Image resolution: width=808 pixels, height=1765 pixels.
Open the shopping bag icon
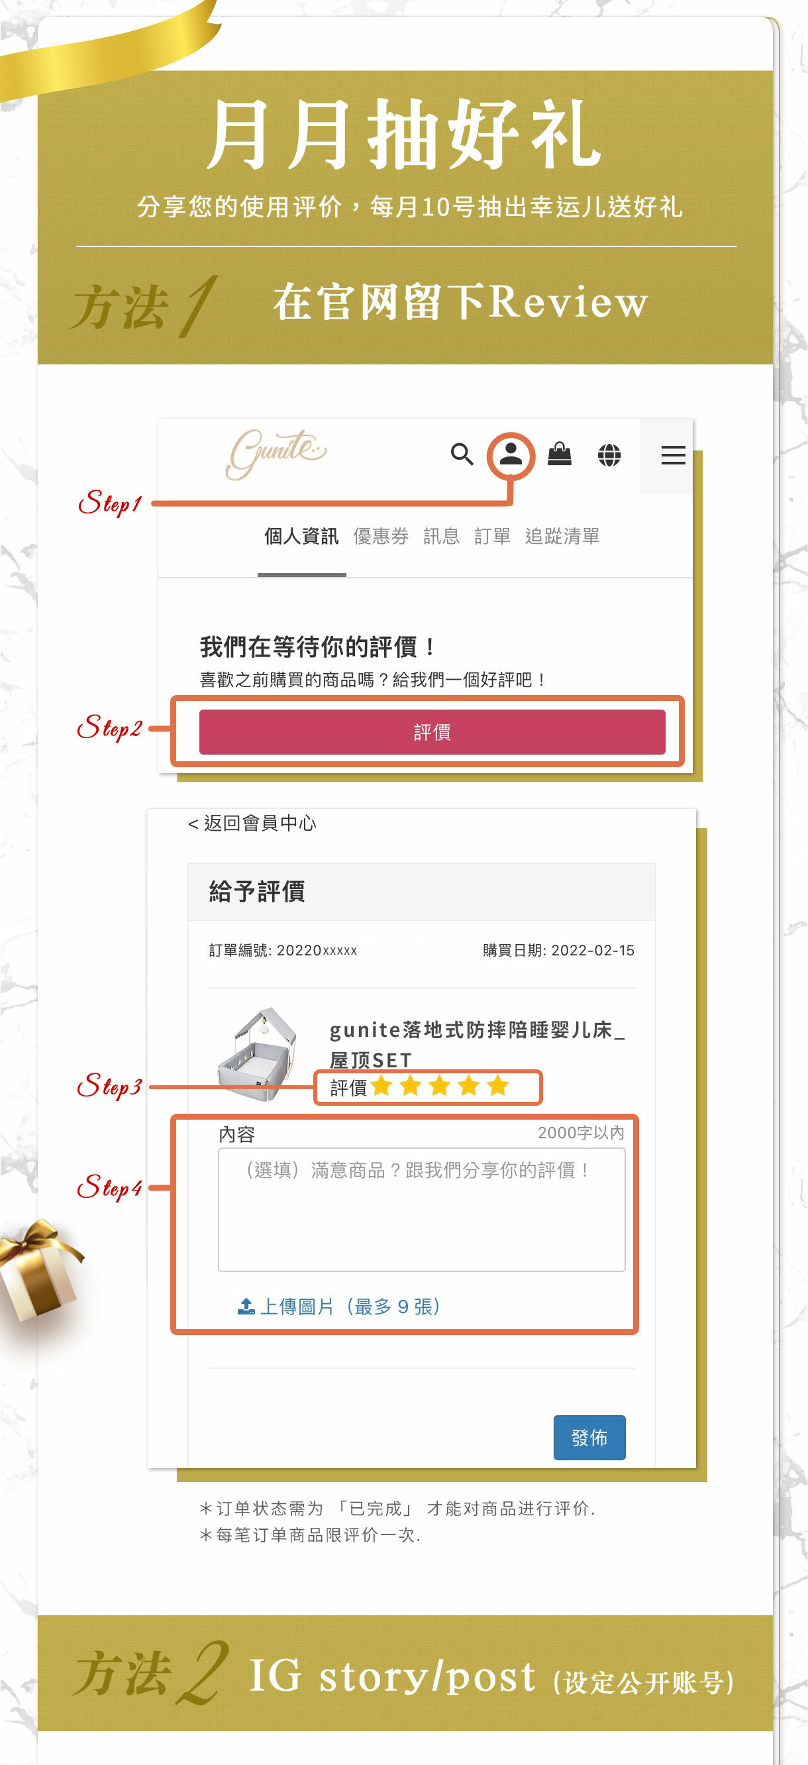(560, 455)
